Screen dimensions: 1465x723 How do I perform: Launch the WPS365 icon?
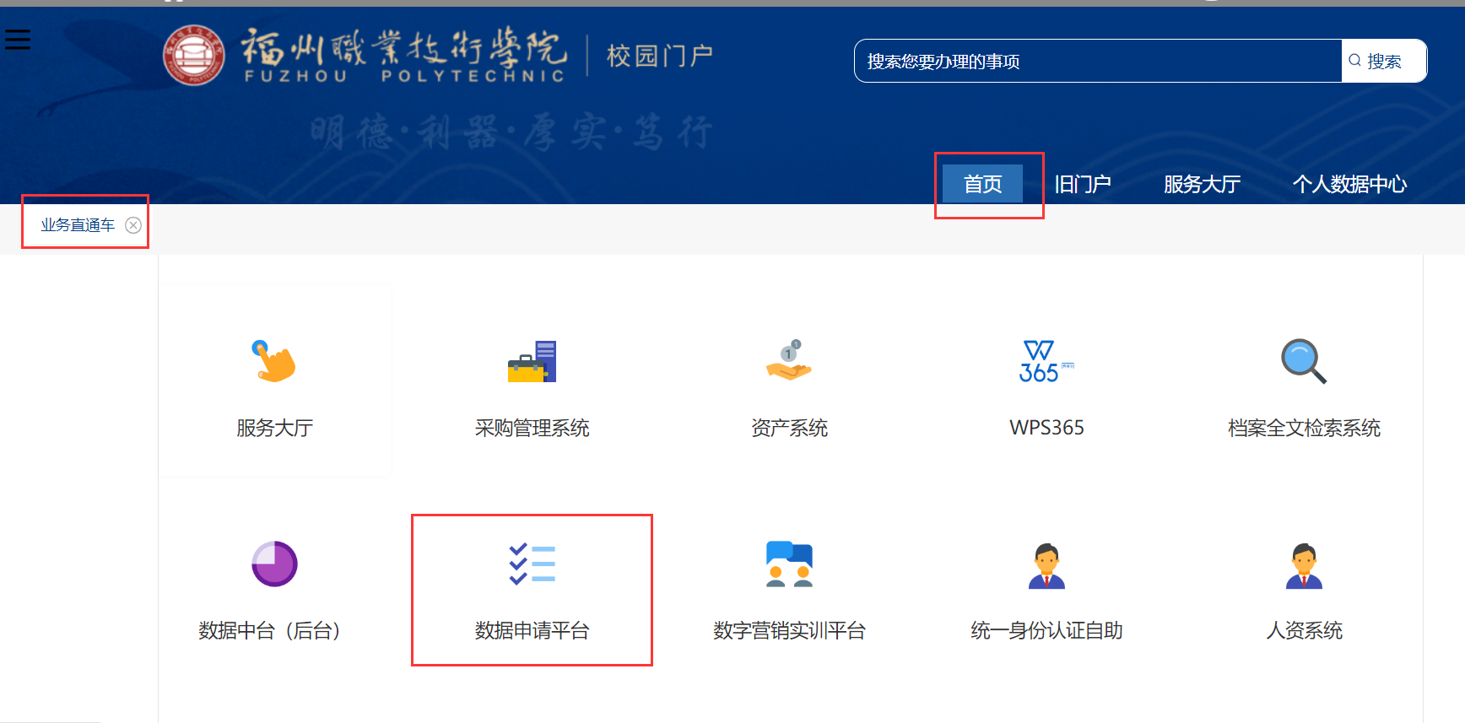click(x=1045, y=362)
